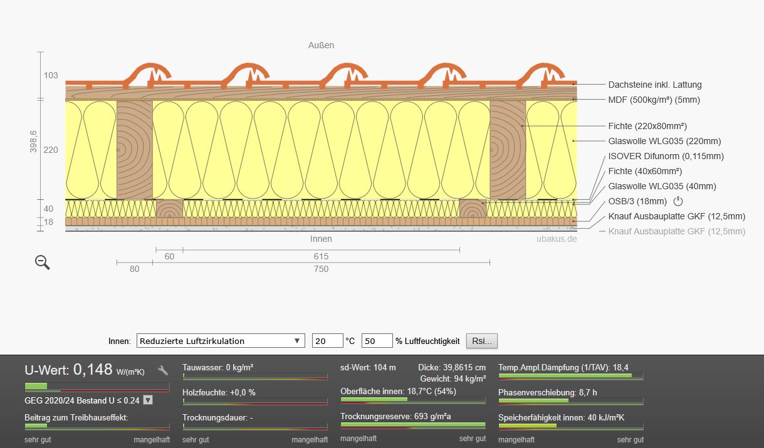Select the Dachsteine inkl. Lattung layer label
Screen dimensions: 764x448
(x=655, y=85)
